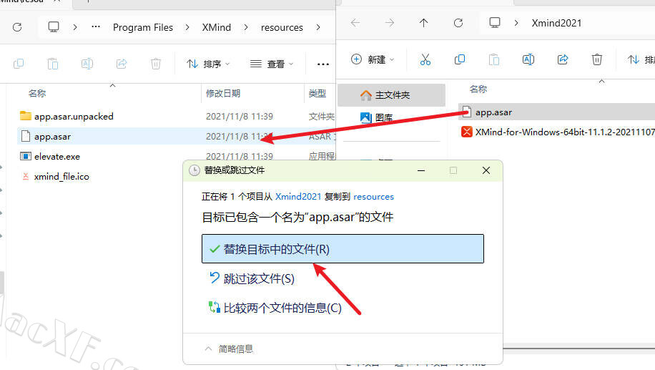Image resolution: width=655 pixels, height=370 pixels.
Task: Click the This PC icon in Xmind2021 address bar
Action: click(x=495, y=23)
